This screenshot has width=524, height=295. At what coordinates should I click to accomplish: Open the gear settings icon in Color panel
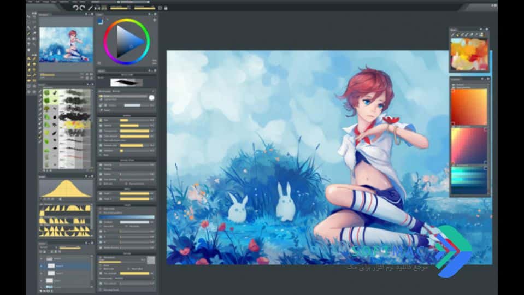pyautogui.click(x=155, y=20)
